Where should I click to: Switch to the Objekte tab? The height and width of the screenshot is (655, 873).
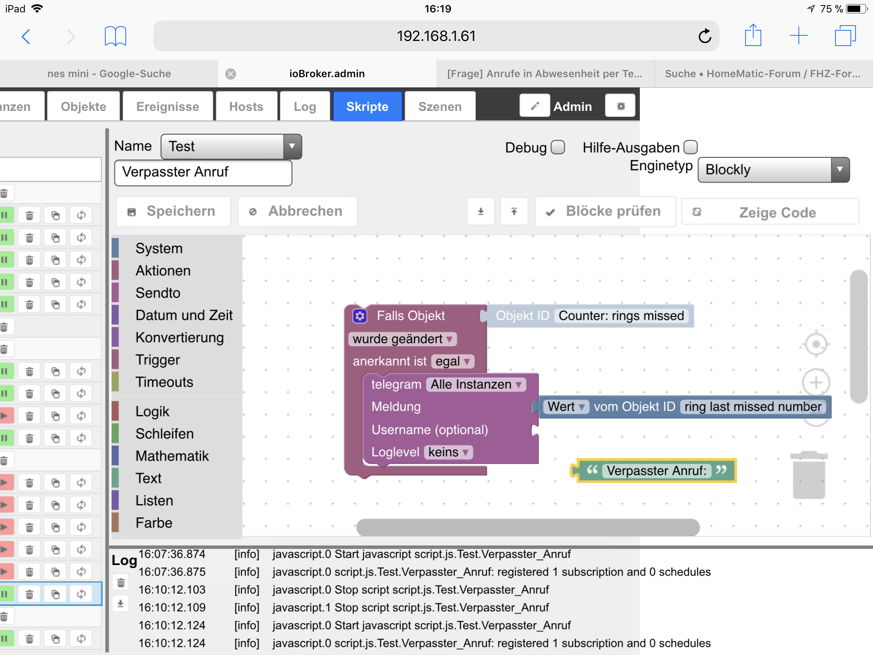(x=84, y=106)
